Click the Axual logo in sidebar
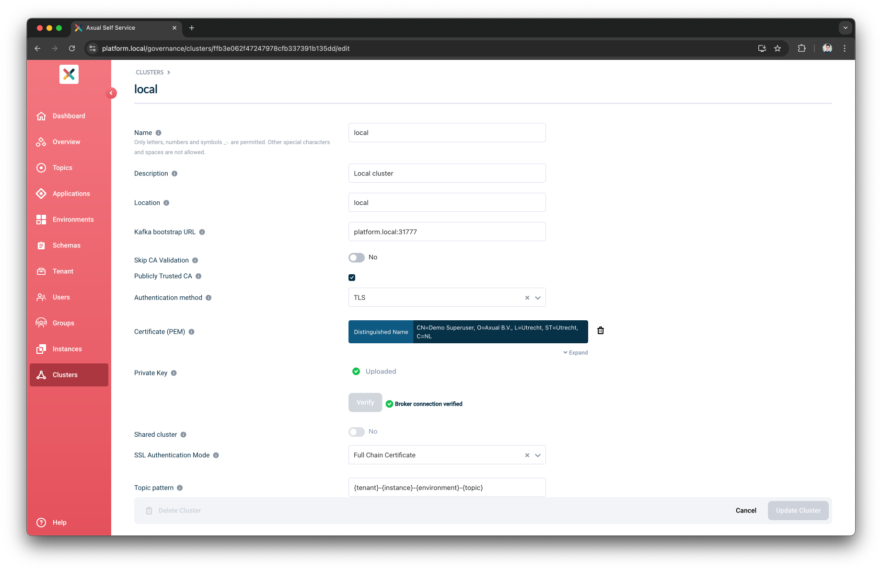Screen dimensions: 882x571 click(x=69, y=74)
